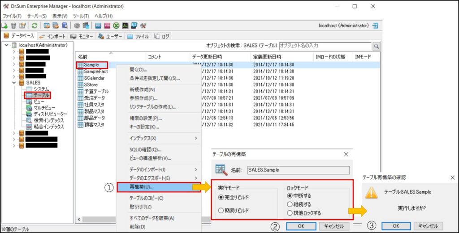Click the green refresh icon in toolbar
Image resolution: width=459 pixels, height=233 pixels.
(35, 25)
